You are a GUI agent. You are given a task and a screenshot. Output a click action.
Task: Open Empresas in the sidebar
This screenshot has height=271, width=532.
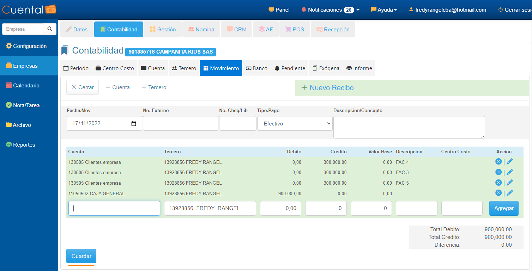coord(29,66)
